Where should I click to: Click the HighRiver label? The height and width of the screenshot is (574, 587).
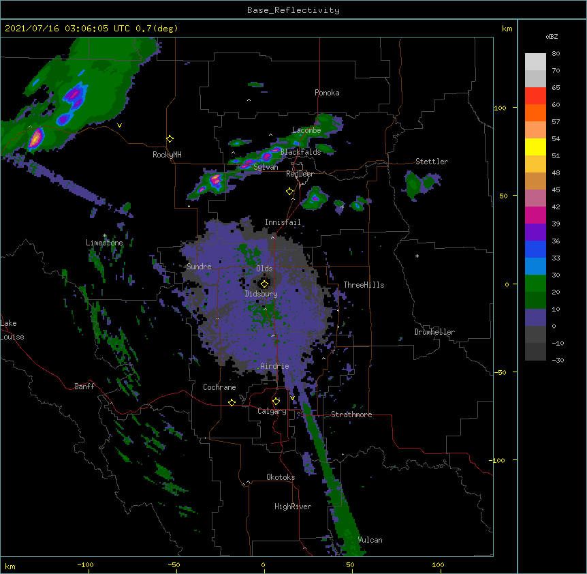point(293,507)
